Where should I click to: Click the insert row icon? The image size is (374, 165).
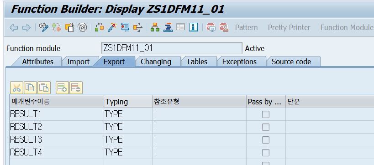point(62,88)
